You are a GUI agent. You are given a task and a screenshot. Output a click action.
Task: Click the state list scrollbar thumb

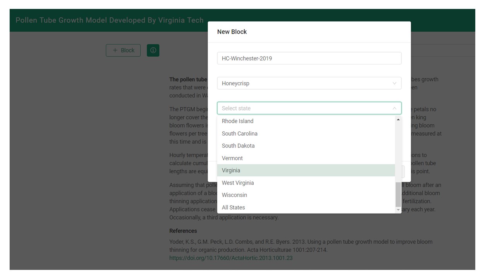[398, 194]
